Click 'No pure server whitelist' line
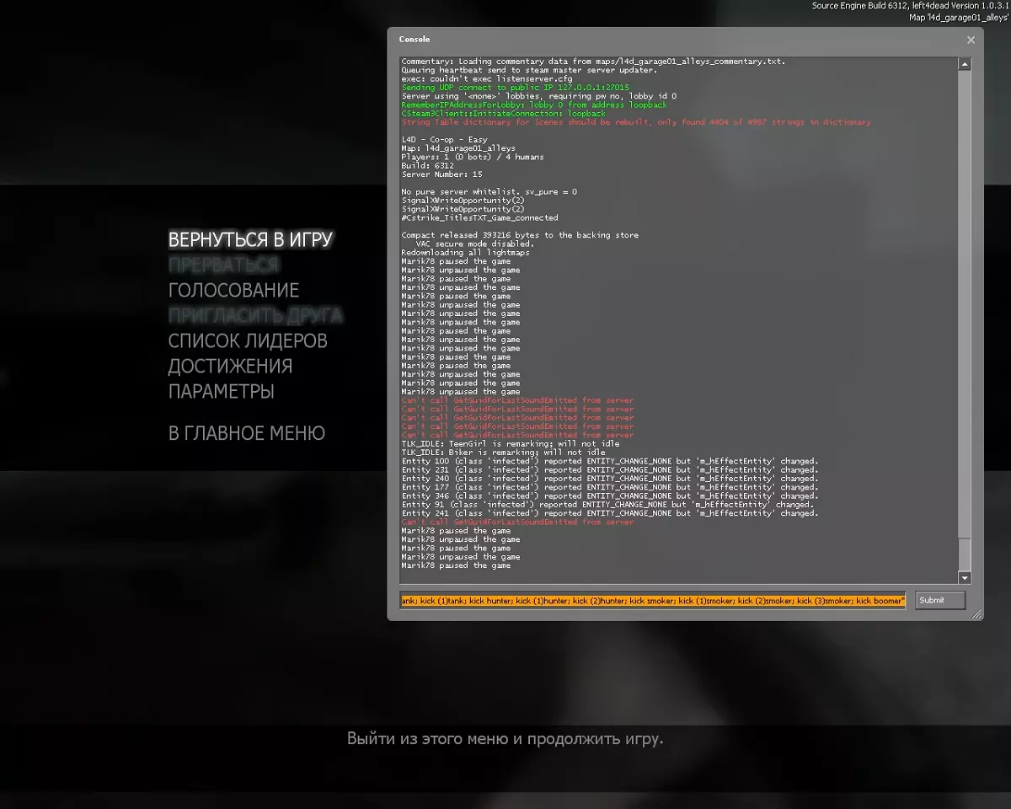The image size is (1011, 809). [x=489, y=192]
